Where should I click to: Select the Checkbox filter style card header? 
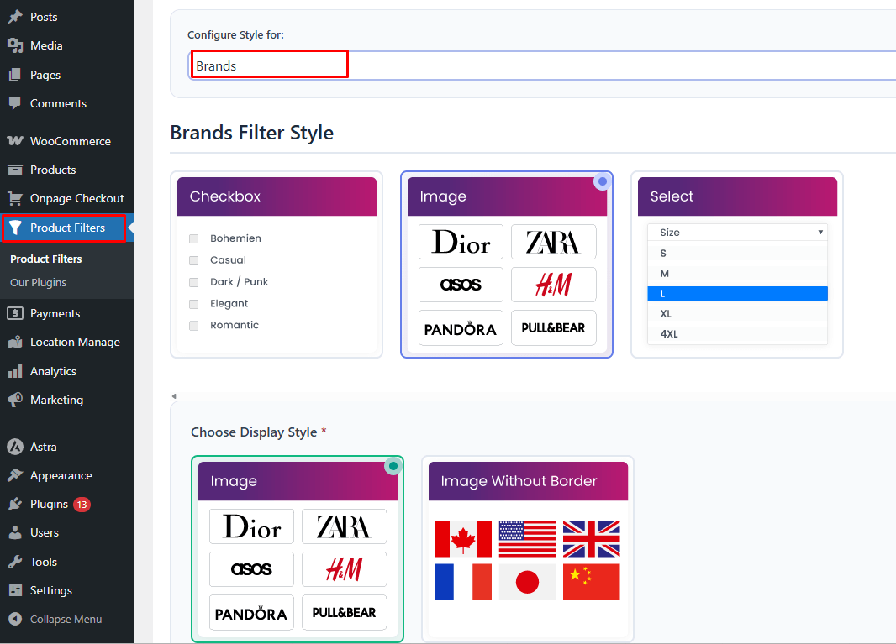(x=277, y=196)
